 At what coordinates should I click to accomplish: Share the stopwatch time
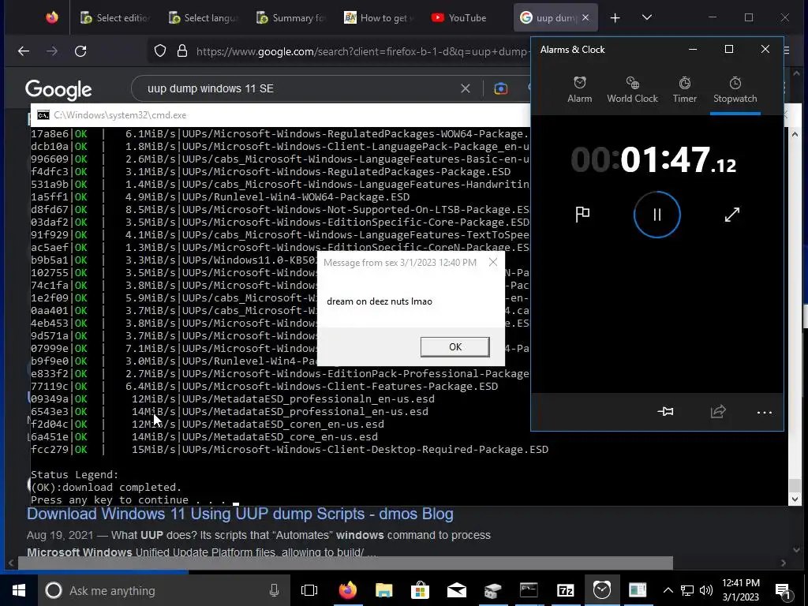pyautogui.click(x=718, y=411)
